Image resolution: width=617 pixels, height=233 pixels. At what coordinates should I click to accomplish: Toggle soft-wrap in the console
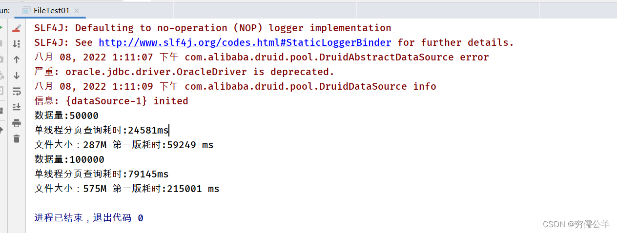point(17,91)
